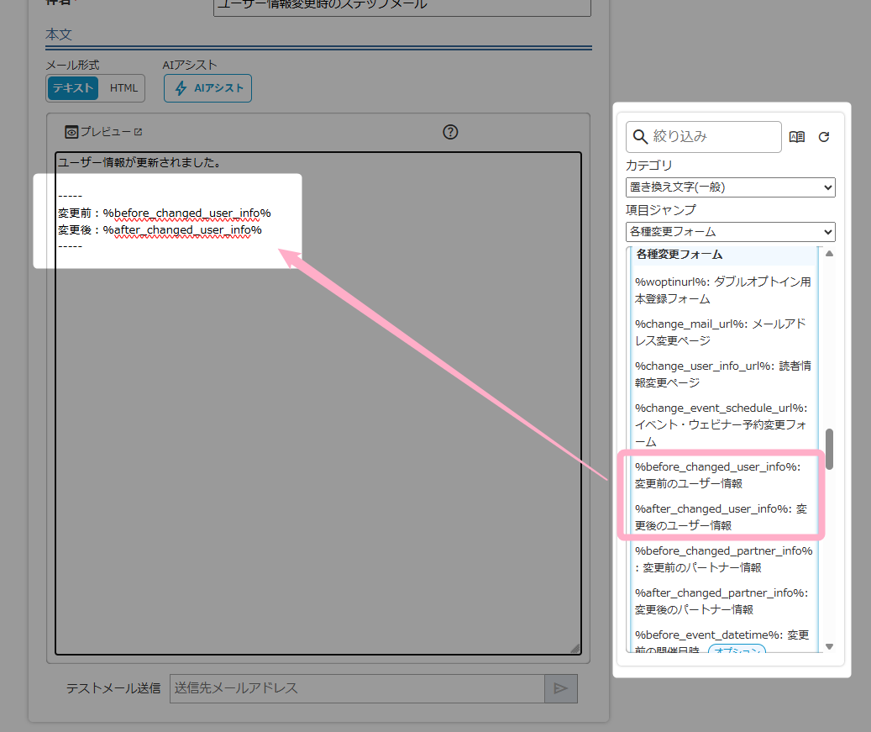Click the test mail address input field
This screenshot has width=871, height=732.
[x=357, y=688]
